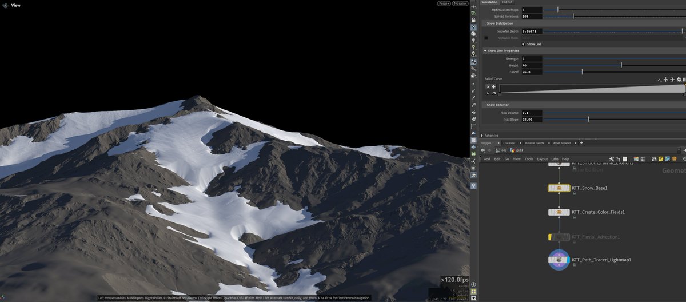Open the Edit menu in network editor
This screenshot has height=302, width=686.
[x=497, y=159]
